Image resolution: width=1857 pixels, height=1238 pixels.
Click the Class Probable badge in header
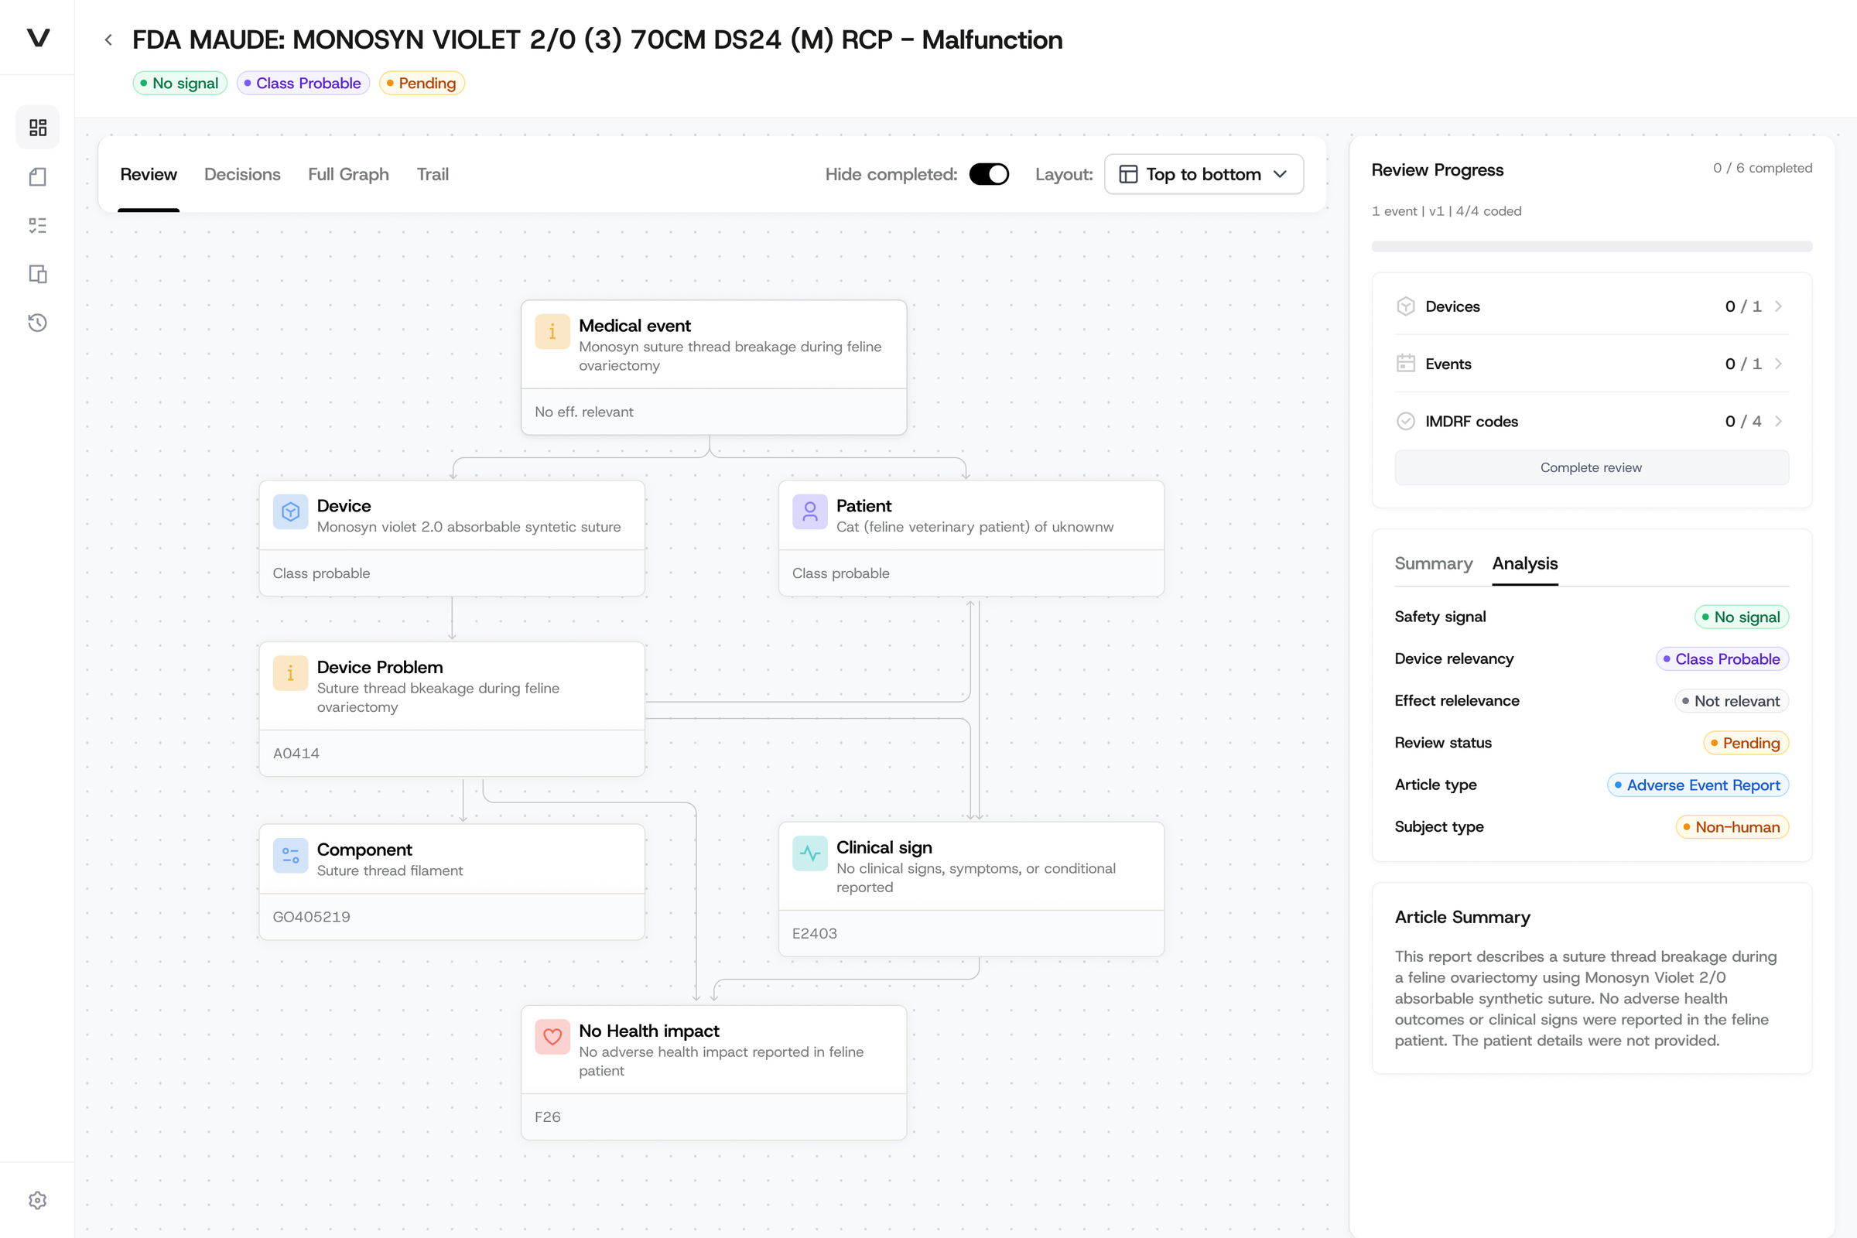[303, 83]
